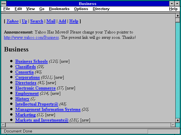Click the status bar progress field

click(163, 131)
